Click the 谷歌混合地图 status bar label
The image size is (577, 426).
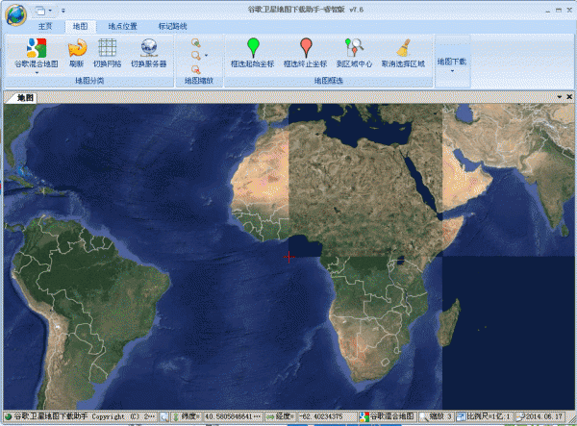pyautogui.click(x=392, y=416)
